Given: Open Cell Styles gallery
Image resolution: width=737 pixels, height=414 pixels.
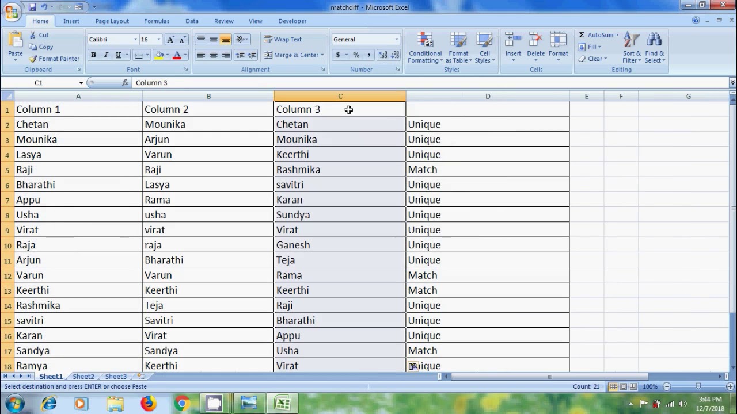Looking at the screenshot, I should [485, 48].
